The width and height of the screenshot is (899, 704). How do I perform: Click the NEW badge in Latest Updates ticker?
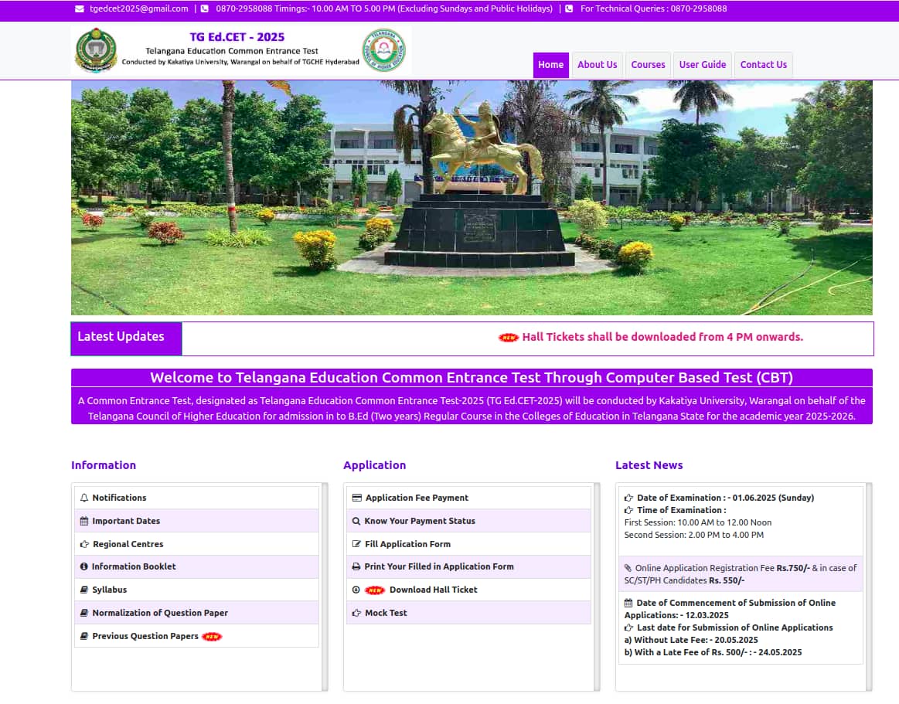(x=509, y=337)
